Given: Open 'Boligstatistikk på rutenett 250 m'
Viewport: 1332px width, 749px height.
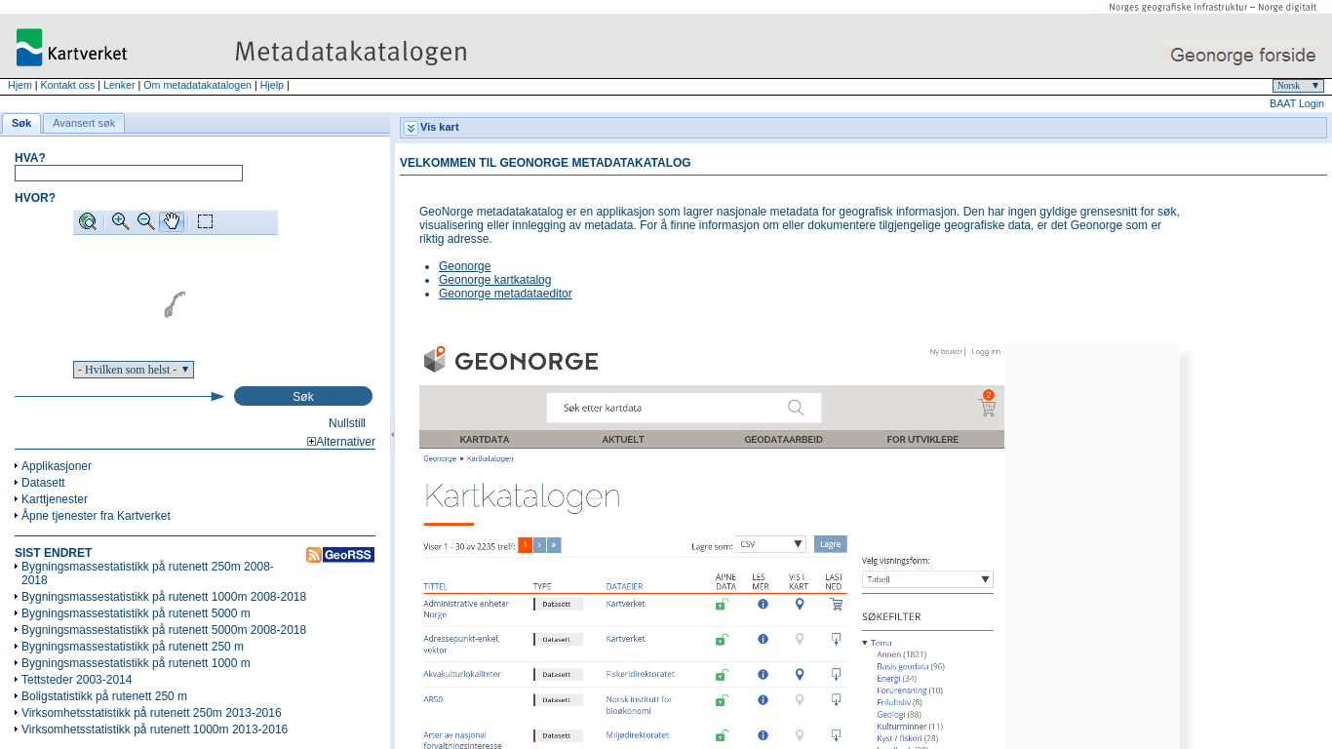Looking at the screenshot, I should pyautogui.click(x=104, y=696).
